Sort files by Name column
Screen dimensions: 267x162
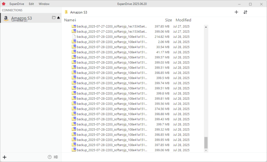pos(70,20)
